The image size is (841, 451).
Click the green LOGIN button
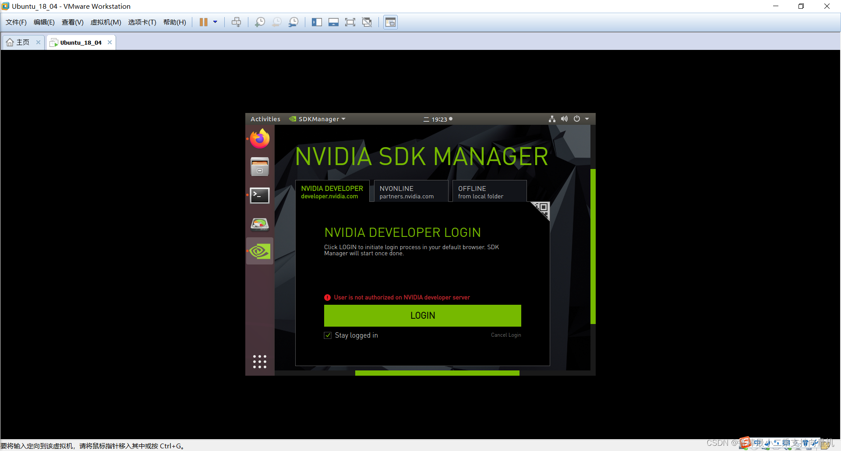(x=423, y=316)
